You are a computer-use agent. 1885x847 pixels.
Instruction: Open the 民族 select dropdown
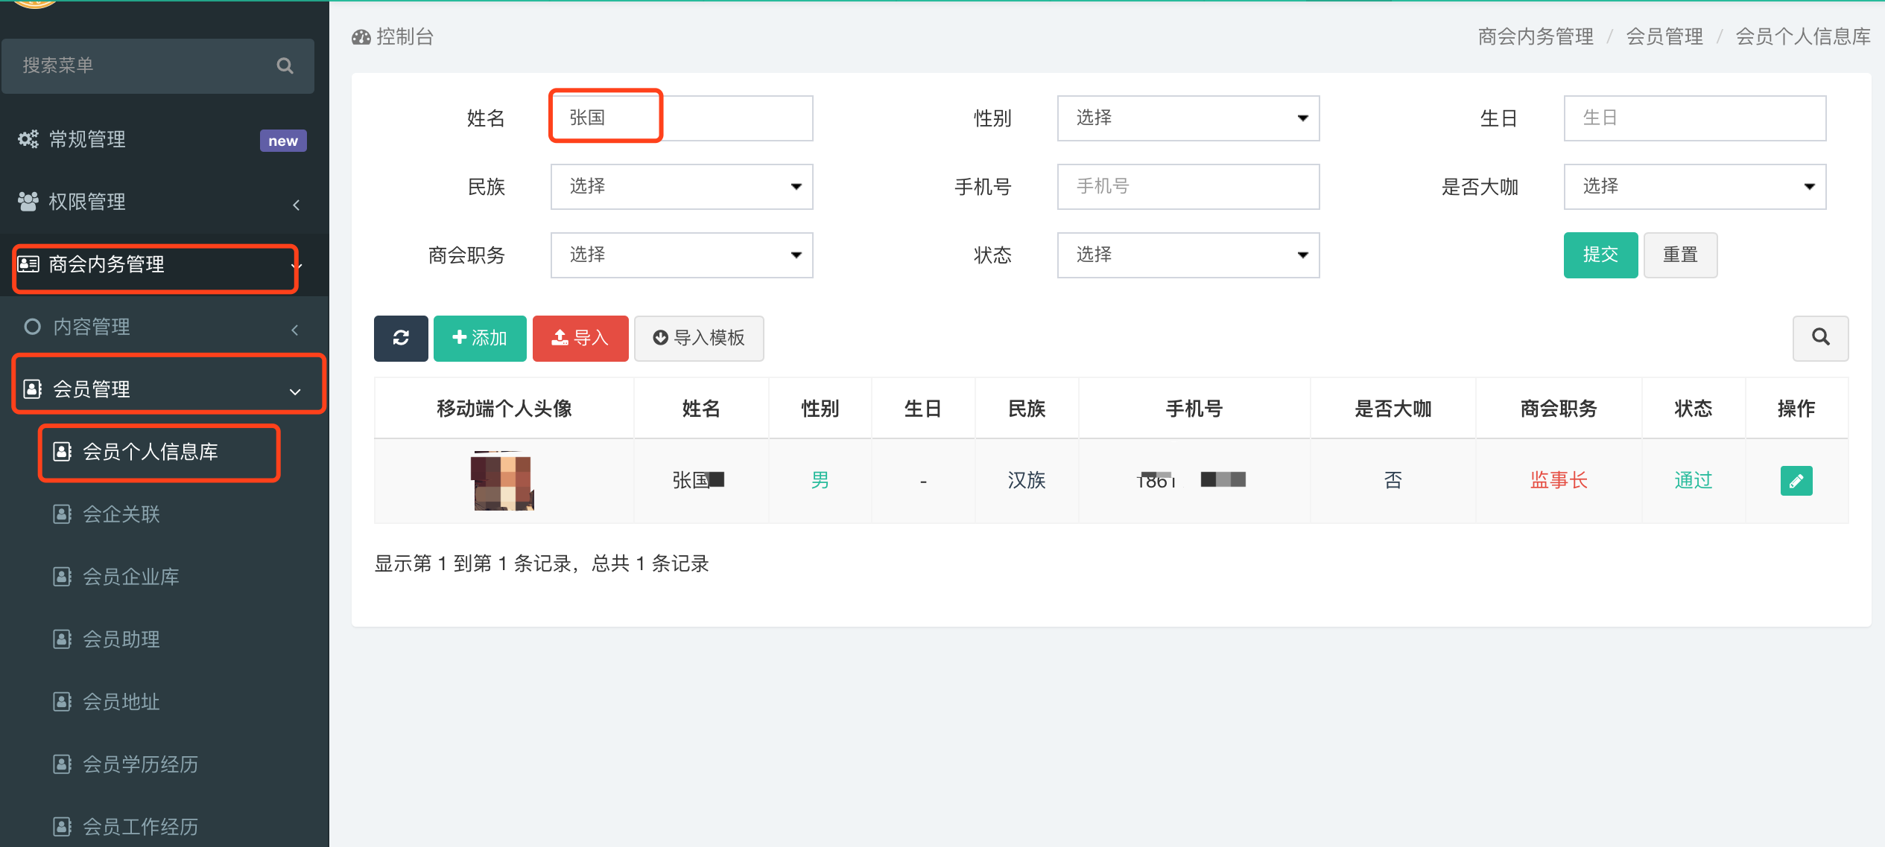pyautogui.click(x=681, y=186)
